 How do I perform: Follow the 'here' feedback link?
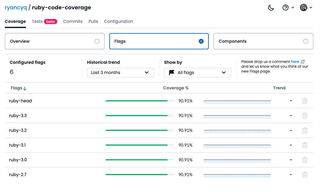coord(295,61)
